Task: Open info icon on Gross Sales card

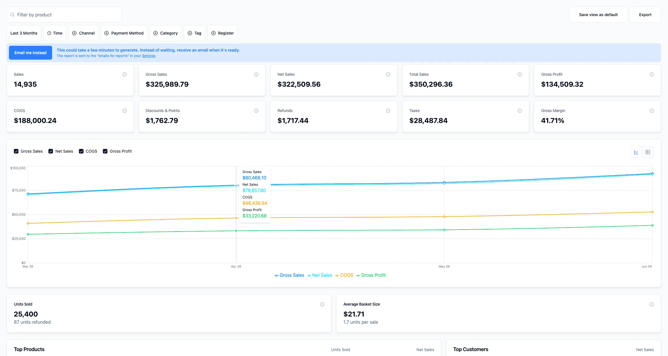Action: [x=256, y=75]
